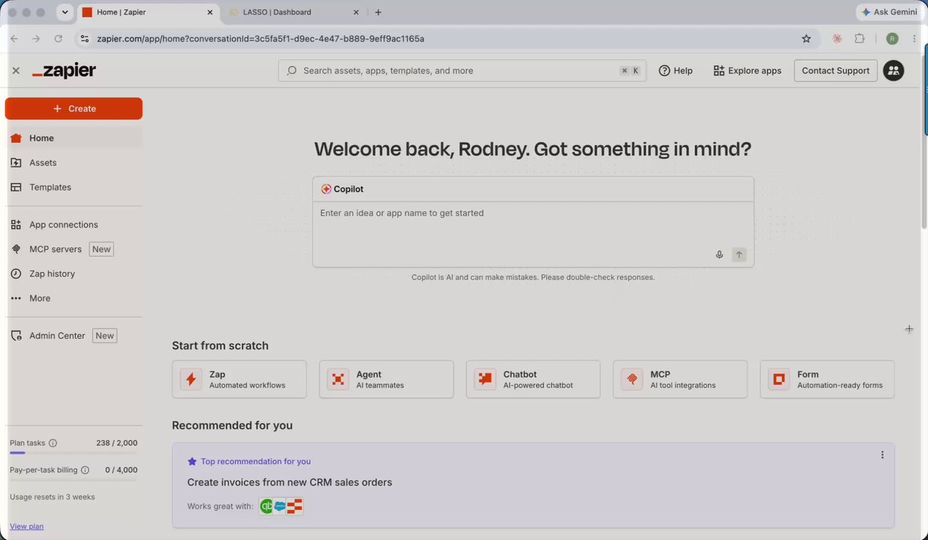Viewport: 928px width, 540px height.
Task: Open Admin Center in sidebar
Action: click(74, 336)
